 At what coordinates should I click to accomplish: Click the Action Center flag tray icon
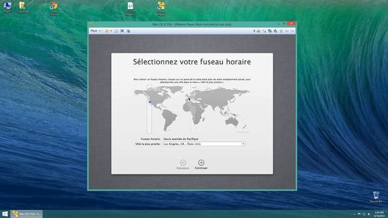[359, 214]
